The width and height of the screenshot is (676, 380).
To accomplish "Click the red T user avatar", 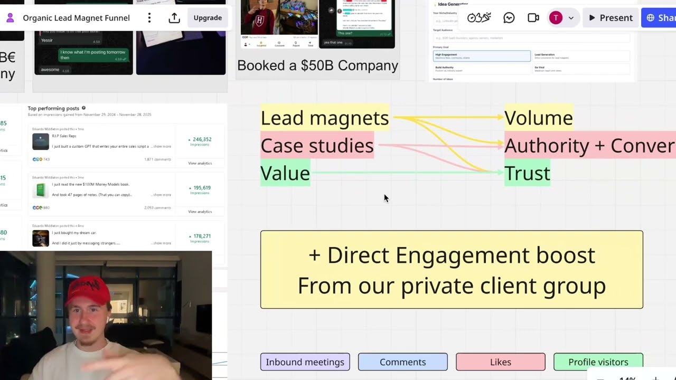I will tap(556, 18).
